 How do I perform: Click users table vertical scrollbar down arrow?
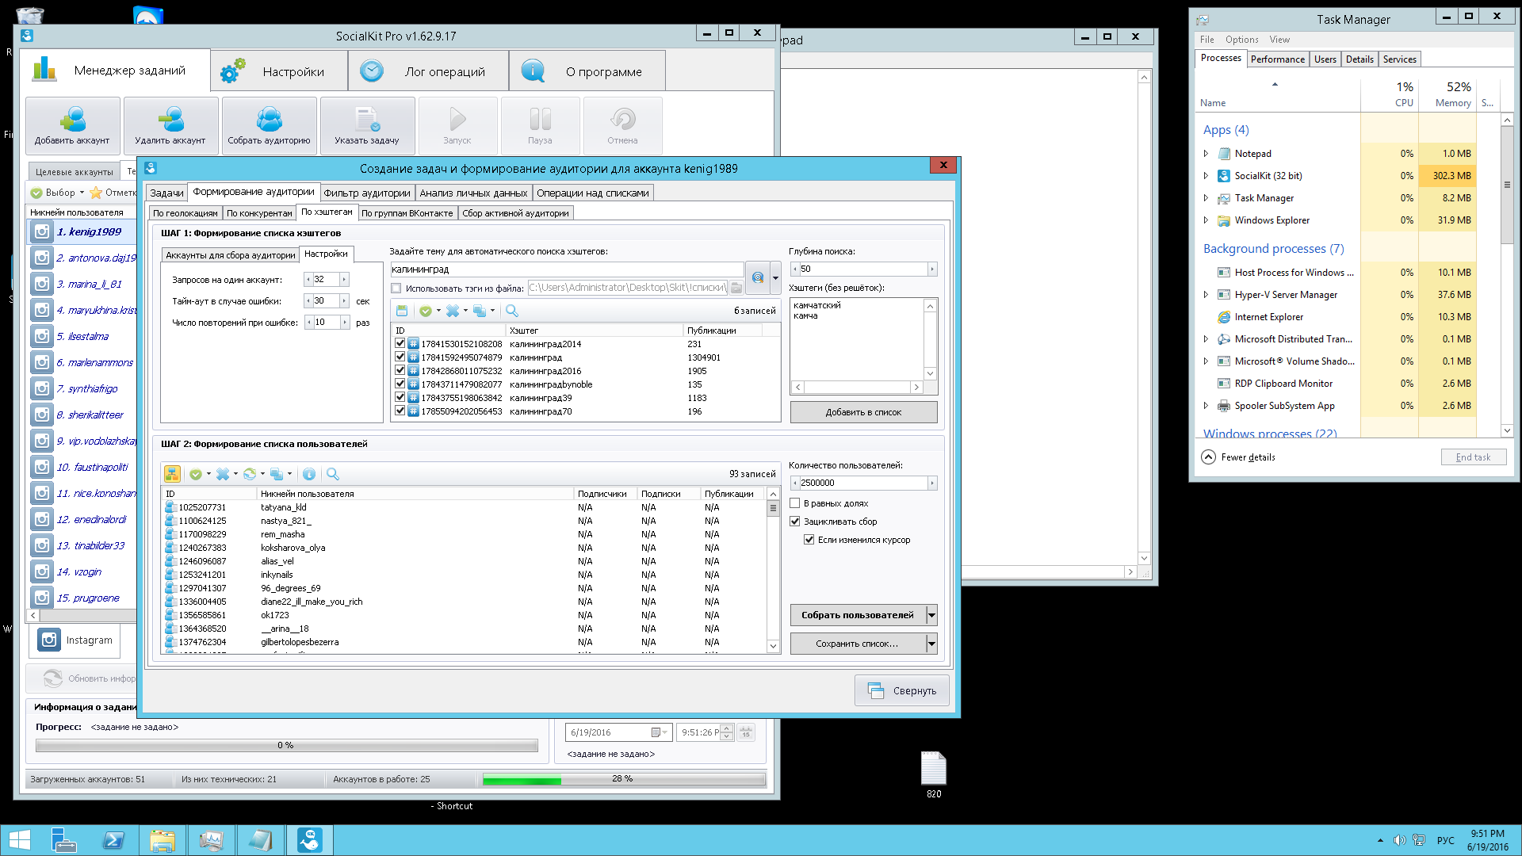tap(773, 646)
